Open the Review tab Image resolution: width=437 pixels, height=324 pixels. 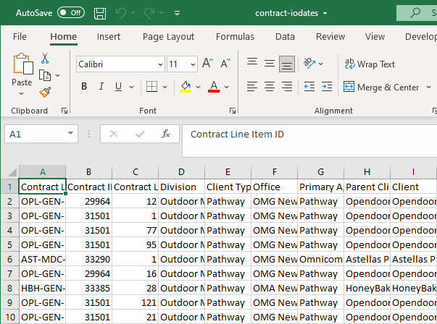tap(330, 37)
